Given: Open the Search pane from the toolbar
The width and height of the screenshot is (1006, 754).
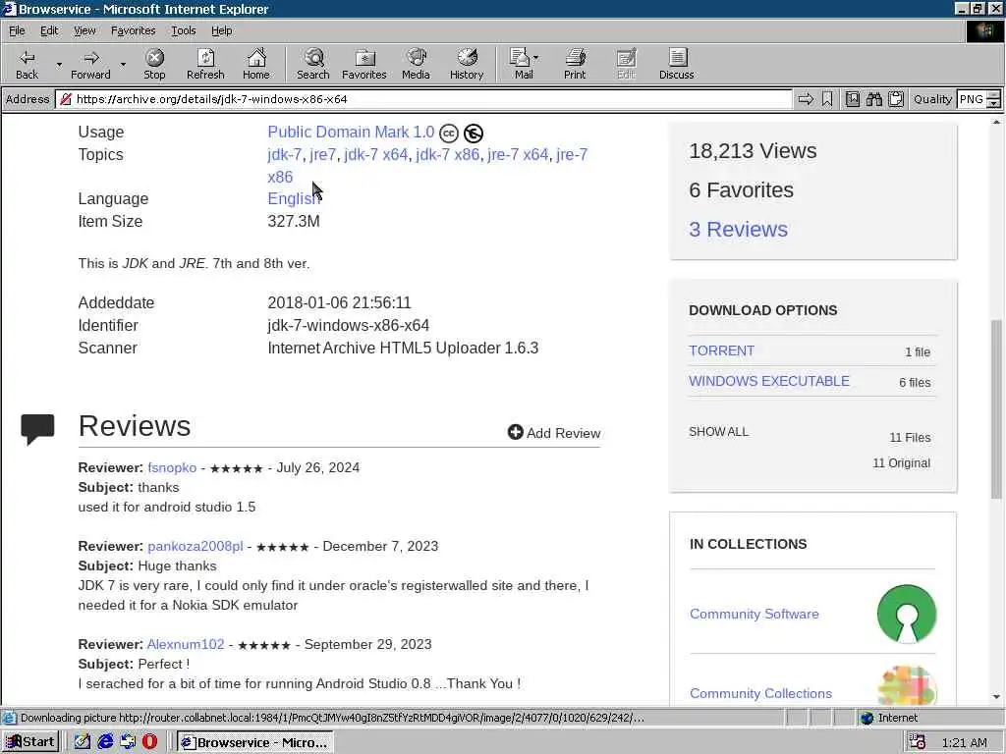Looking at the screenshot, I should (x=313, y=64).
